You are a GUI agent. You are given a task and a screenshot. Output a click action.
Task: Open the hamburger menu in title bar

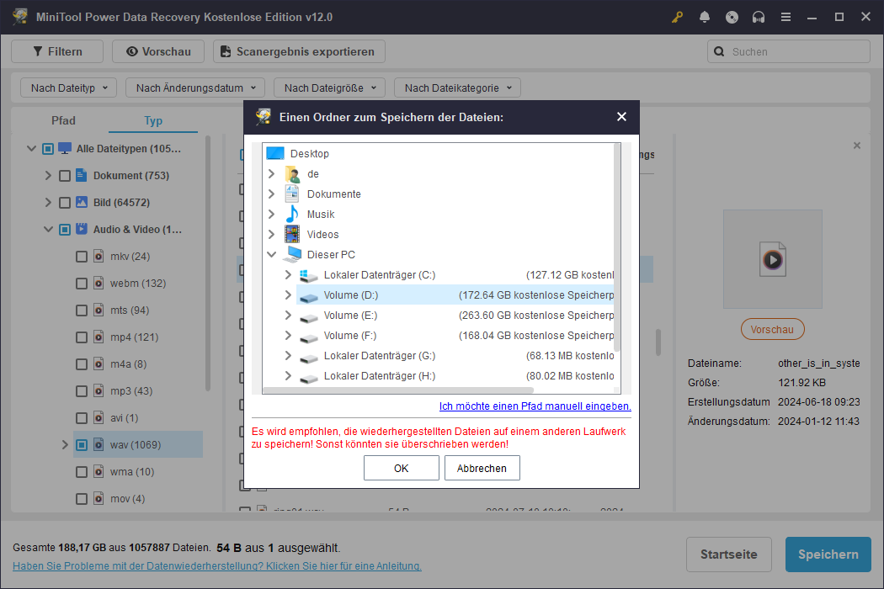click(x=785, y=17)
